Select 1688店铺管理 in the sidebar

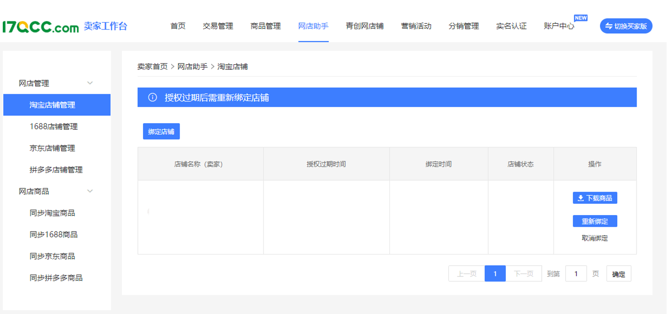pyautogui.click(x=53, y=127)
